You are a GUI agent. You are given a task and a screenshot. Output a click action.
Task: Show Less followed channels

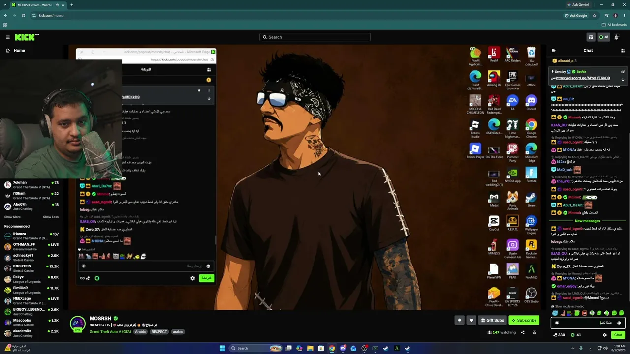[51, 217]
